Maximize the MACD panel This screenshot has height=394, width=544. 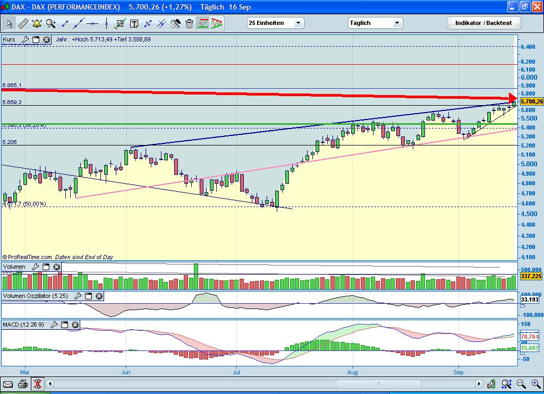pyautogui.click(x=64, y=324)
